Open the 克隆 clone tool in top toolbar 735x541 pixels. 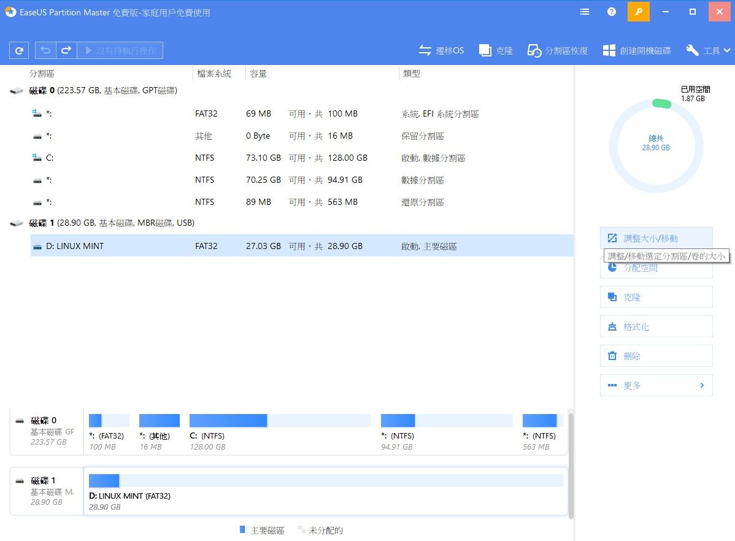[496, 50]
